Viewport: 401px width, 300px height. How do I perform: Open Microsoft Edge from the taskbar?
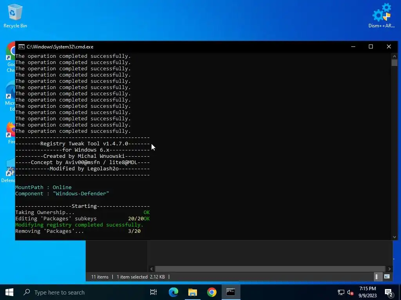tap(173, 292)
